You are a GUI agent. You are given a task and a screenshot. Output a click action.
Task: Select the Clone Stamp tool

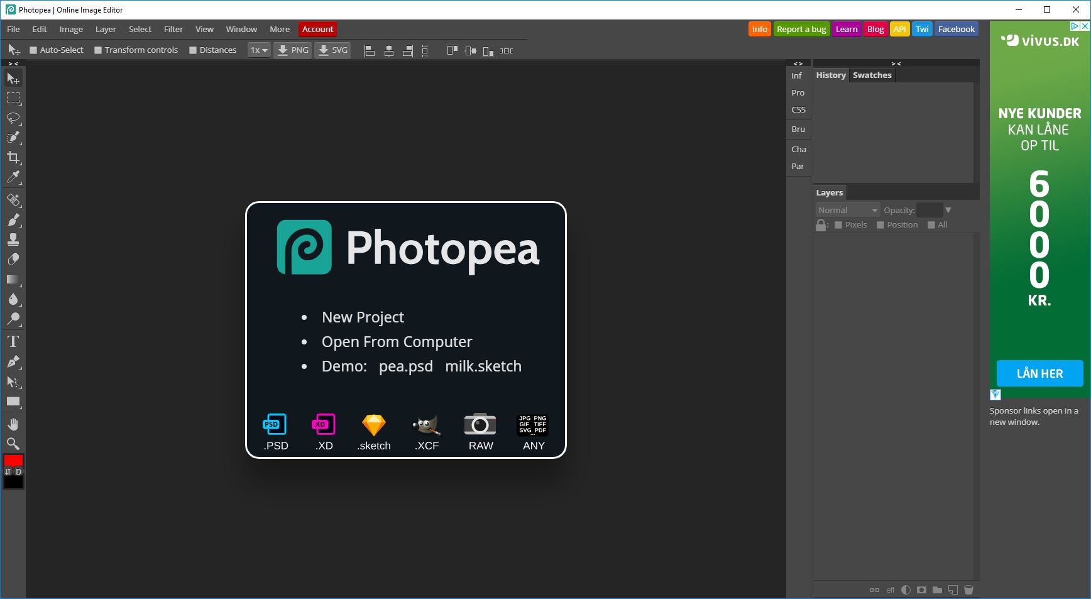tap(13, 239)
